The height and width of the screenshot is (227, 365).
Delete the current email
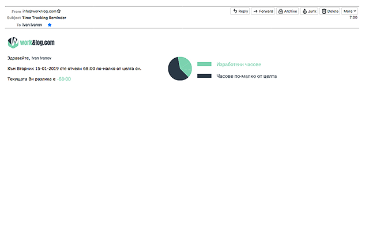click(x=330, y=11)
